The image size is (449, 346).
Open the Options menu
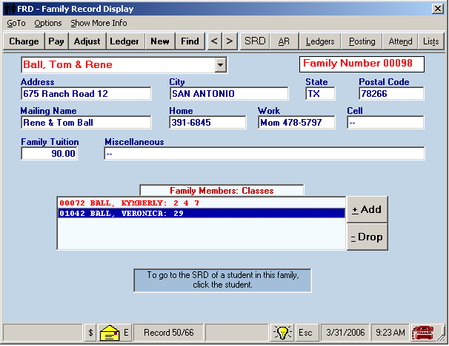(48, 23)
